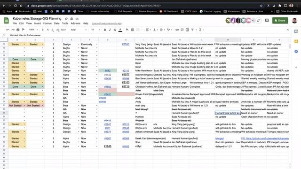Open comment history speech bubble
This screenshot has width=301, height=169.
pyautogui.click(x=267, y=20)
